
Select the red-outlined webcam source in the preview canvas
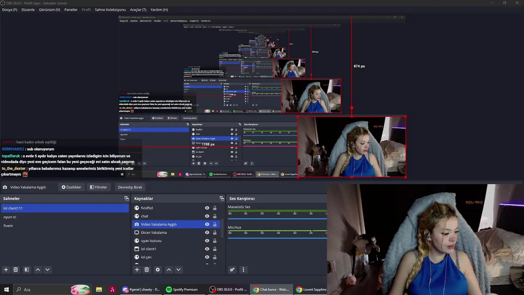(352, 147)
